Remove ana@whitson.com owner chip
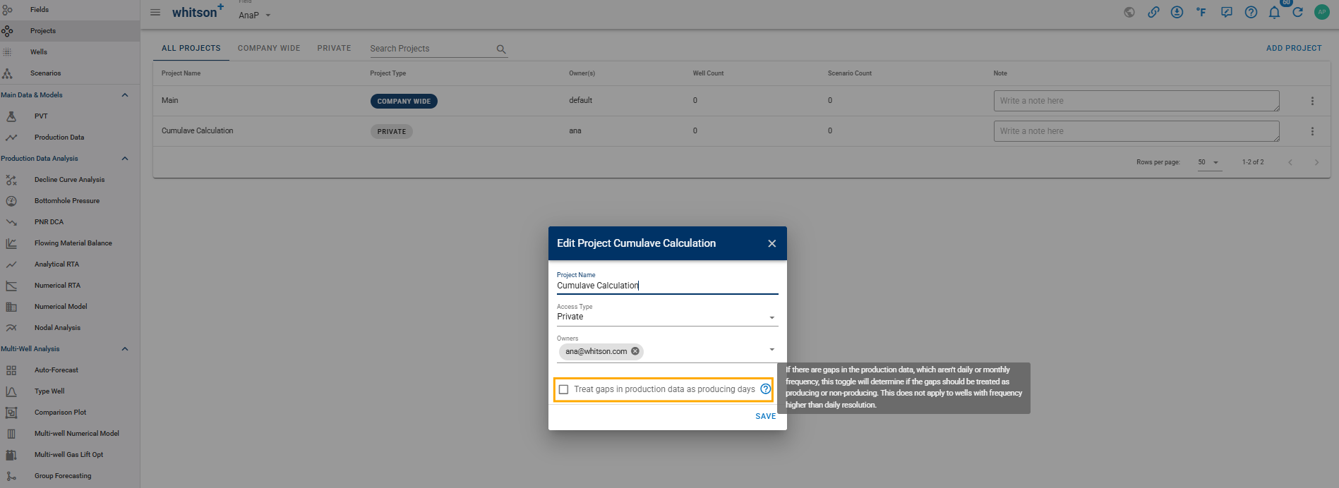 pos(635,351)
